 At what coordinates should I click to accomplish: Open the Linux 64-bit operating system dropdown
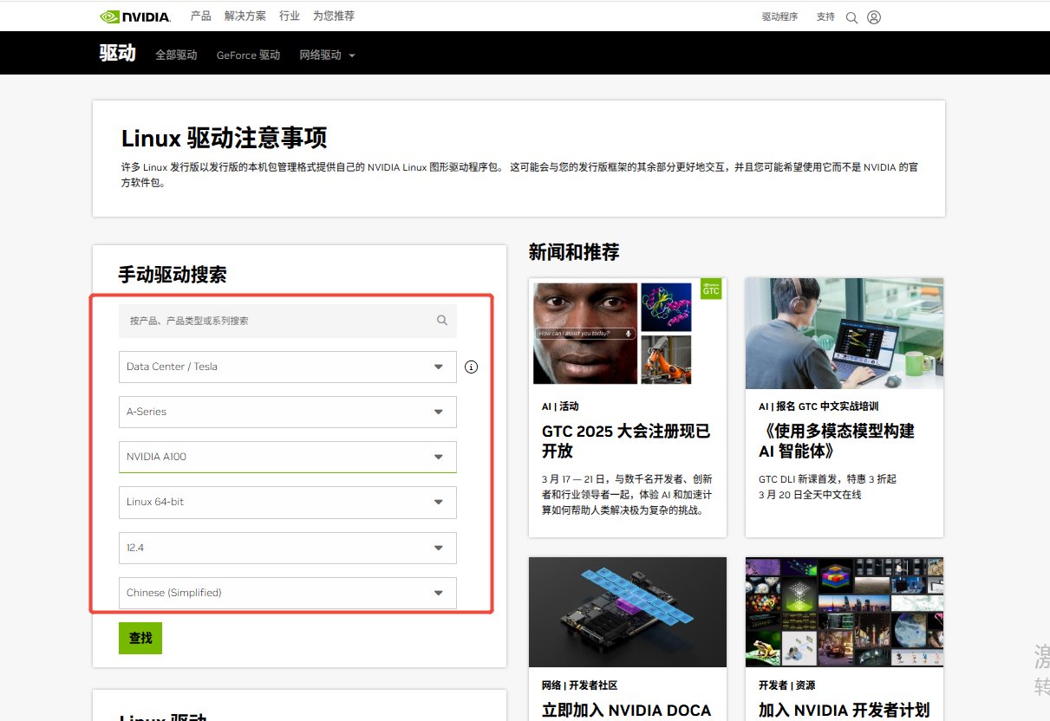tap(288, 502)
